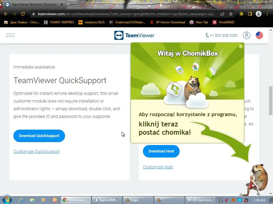This screenshot has height=204, width=273.
Task: Click the Witaj w ChomikBox title
Action: (188, 53)
